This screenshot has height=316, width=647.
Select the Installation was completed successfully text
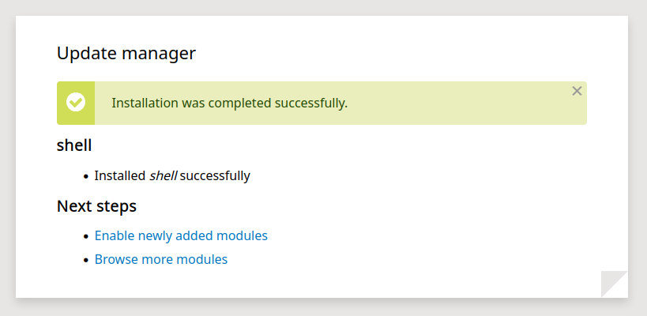pos(229,103)
